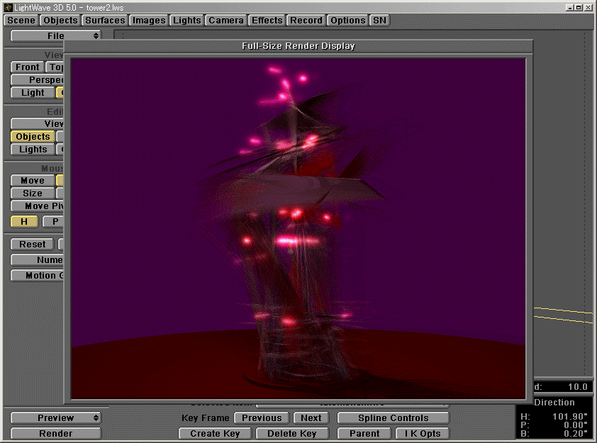597x443 pixels.
Task: Open the Camera menu
Action: [x=225, y=20]
